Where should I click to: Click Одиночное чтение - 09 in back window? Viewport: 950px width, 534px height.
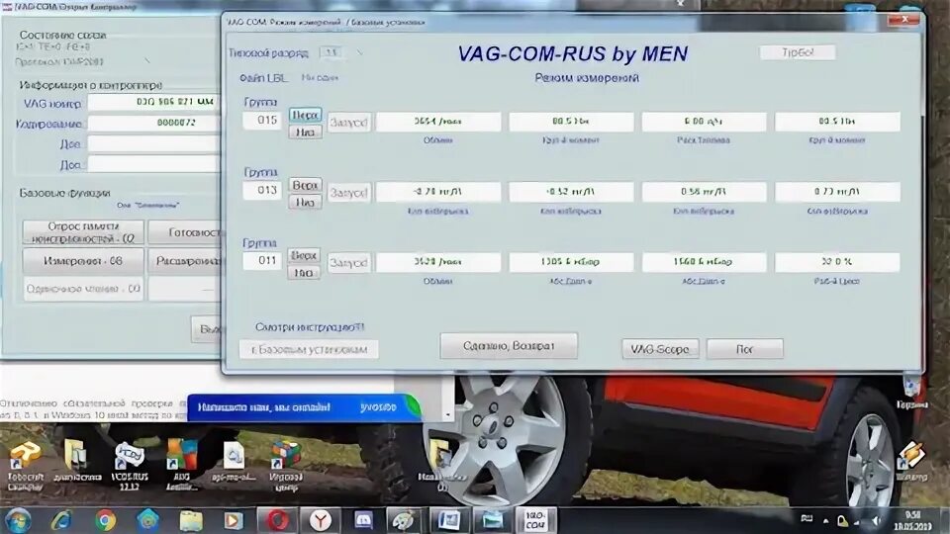click(83, 289)
